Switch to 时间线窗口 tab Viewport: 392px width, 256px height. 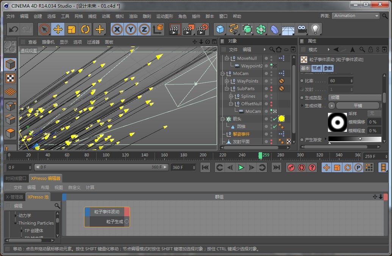point(16,178)
